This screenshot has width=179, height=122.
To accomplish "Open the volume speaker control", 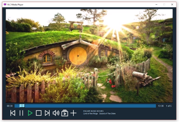I will coord(56,113).
